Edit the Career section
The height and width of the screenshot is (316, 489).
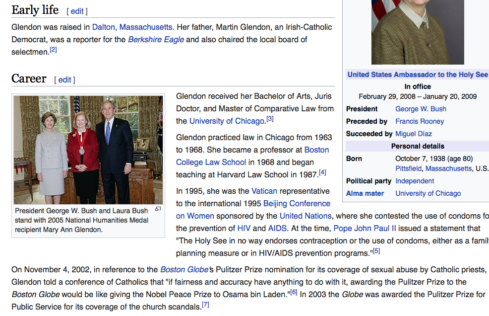pyautogui.click(x=65, y=79)
